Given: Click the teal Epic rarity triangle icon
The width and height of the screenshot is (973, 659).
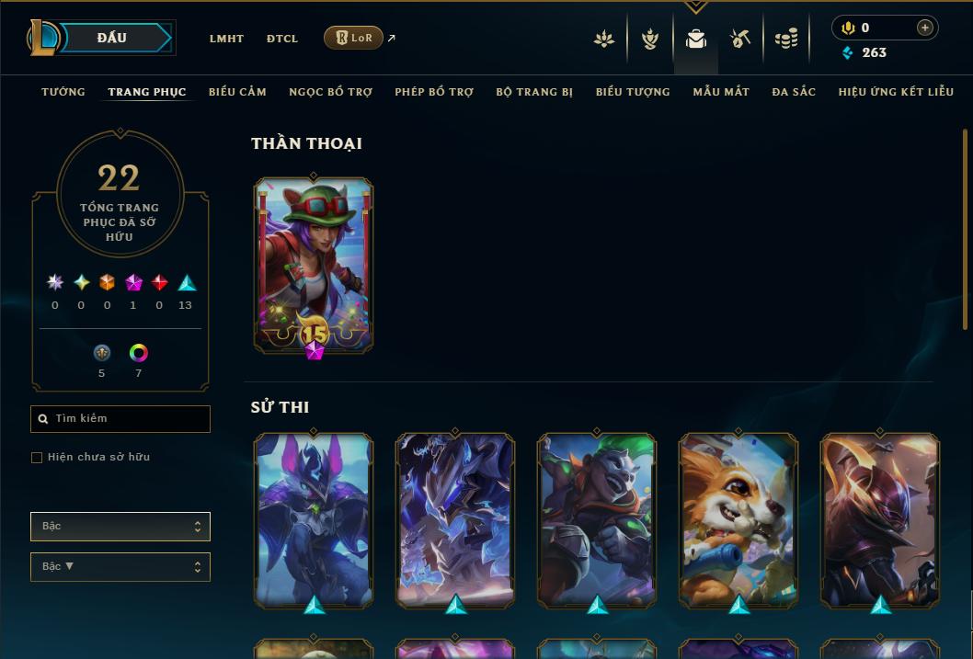Looking at the screenshot, I should (187, 283).
